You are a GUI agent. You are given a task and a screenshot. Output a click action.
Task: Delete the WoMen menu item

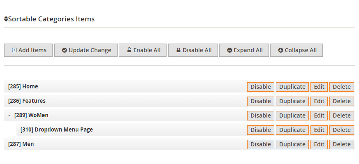pos(342,115)
